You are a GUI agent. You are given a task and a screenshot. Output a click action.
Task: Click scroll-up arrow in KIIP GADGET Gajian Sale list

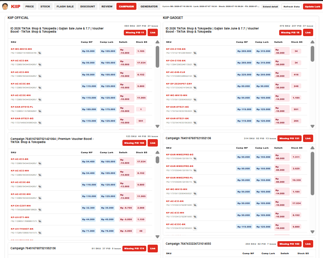click(x=312, y=42)
